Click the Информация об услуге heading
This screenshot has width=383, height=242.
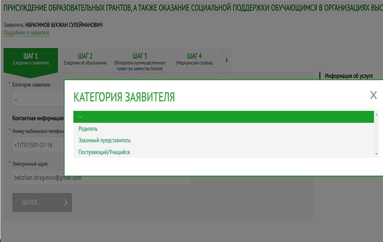(x=349, y=76)
